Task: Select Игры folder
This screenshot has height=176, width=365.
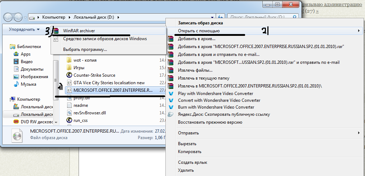Action: (x=79, y=68)
